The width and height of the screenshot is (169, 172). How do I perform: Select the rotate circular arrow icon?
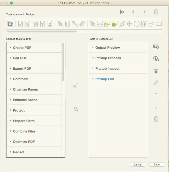[x=137, y=24]
